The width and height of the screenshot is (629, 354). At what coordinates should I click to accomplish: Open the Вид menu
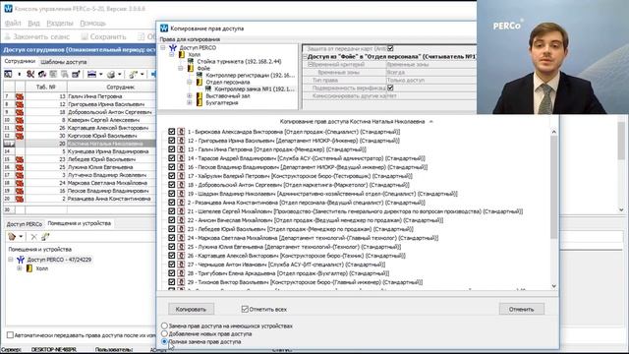[x=33, y=24]
